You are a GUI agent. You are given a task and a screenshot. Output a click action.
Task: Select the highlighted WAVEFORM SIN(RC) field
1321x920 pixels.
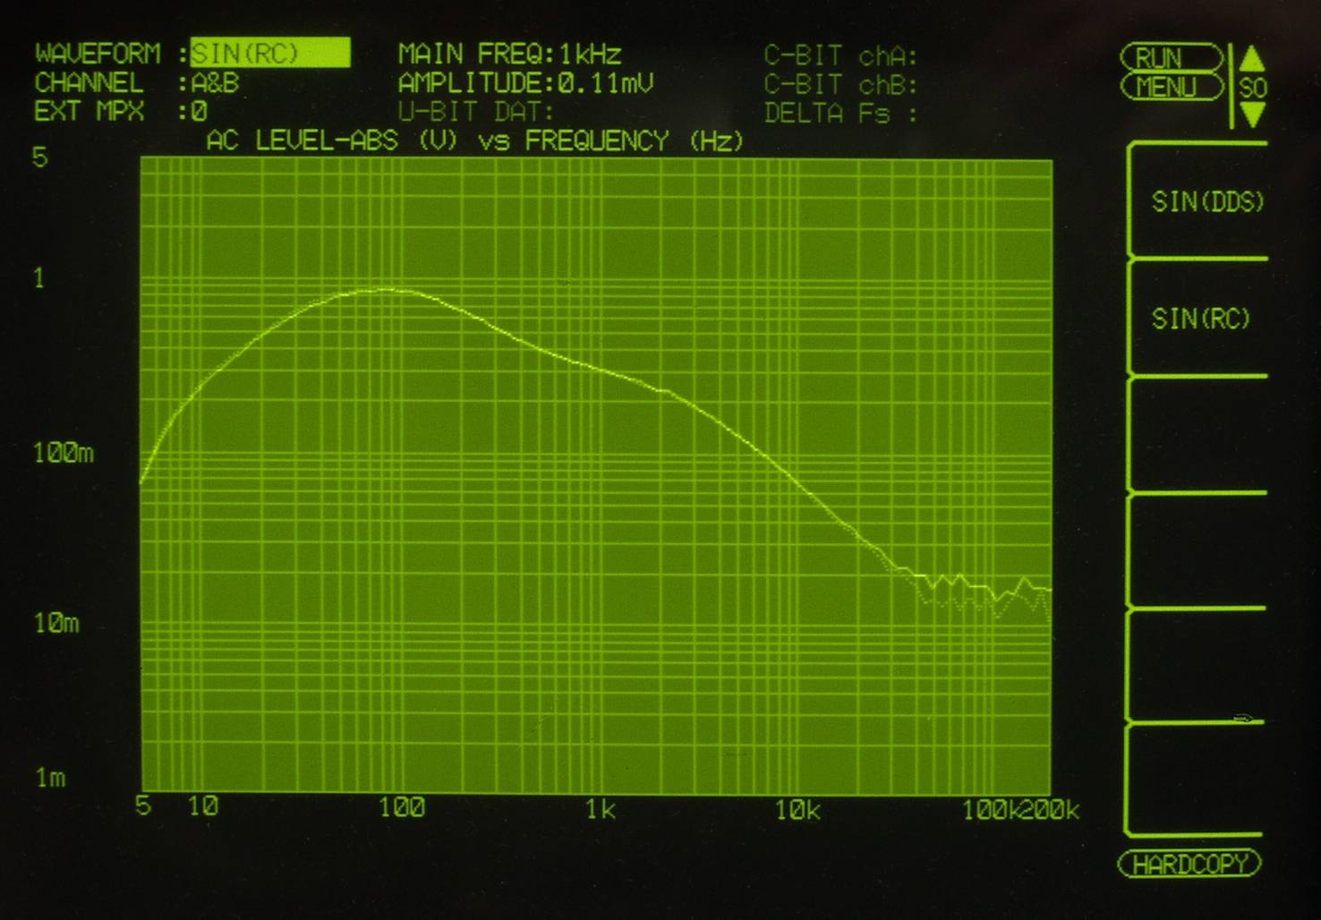tap(269, 54)
